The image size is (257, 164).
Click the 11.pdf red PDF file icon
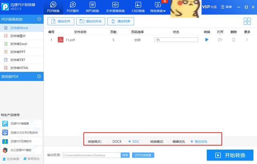pos(61,40)
